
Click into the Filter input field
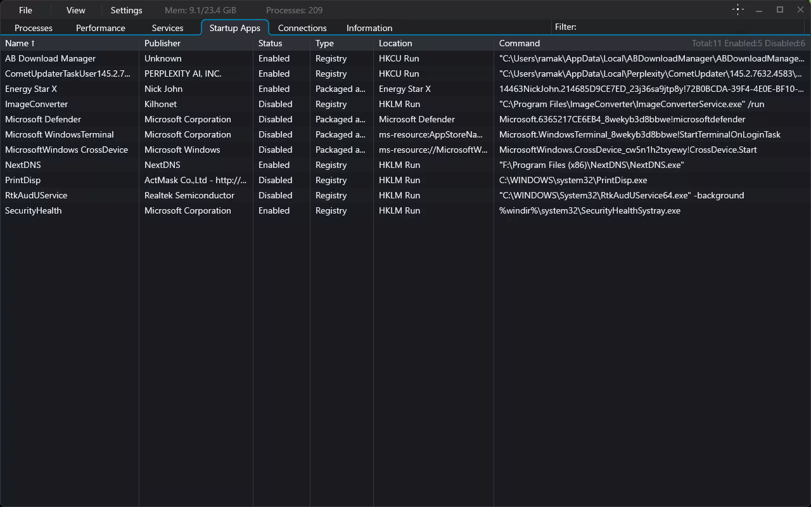(691, 27)
